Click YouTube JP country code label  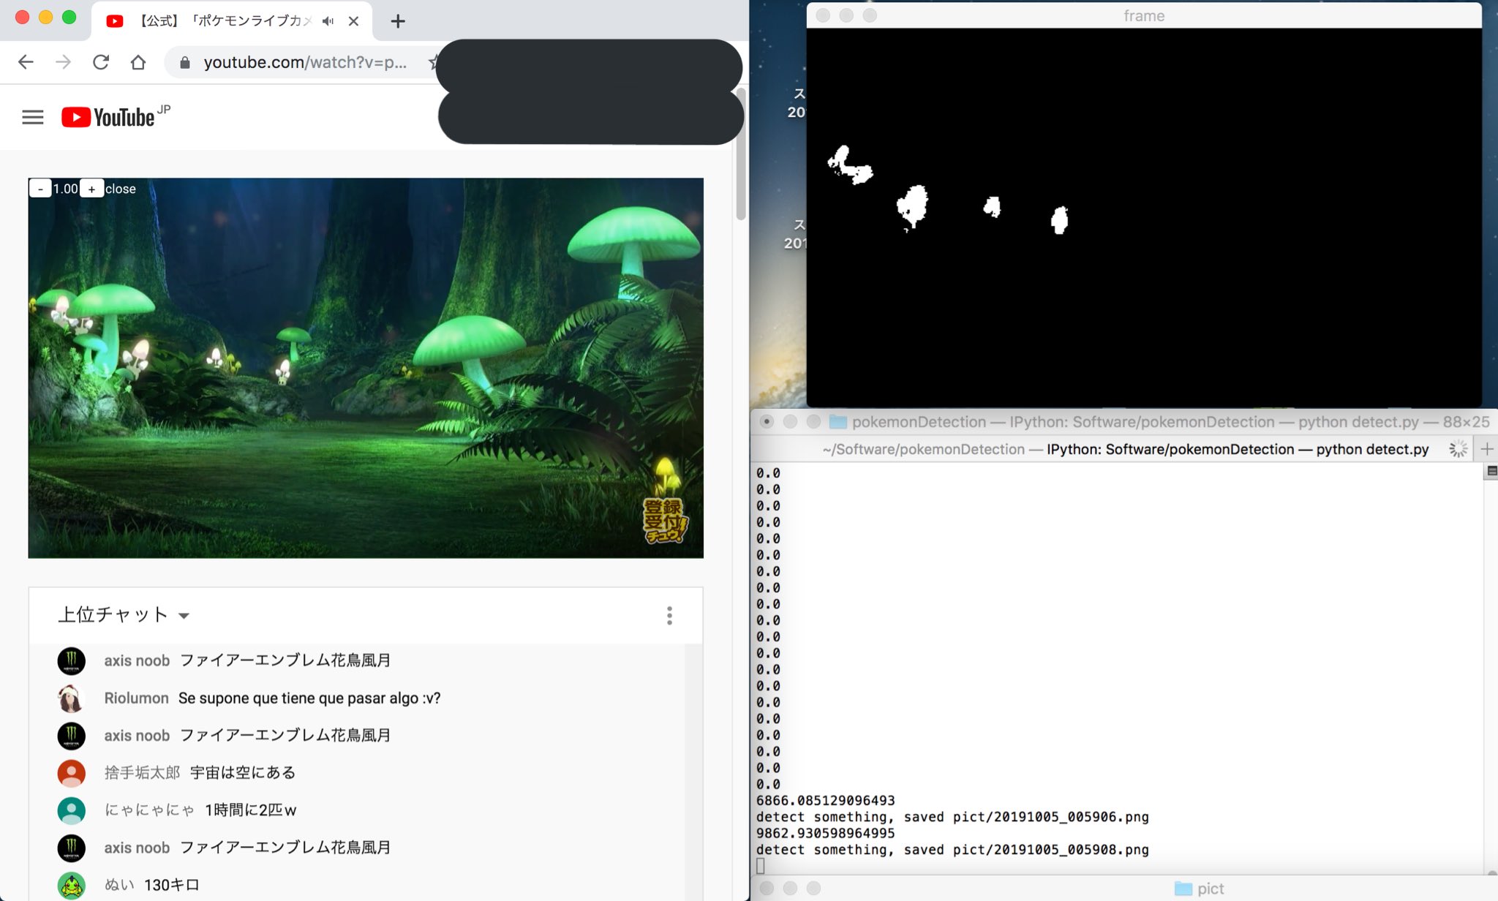(164, 110)
